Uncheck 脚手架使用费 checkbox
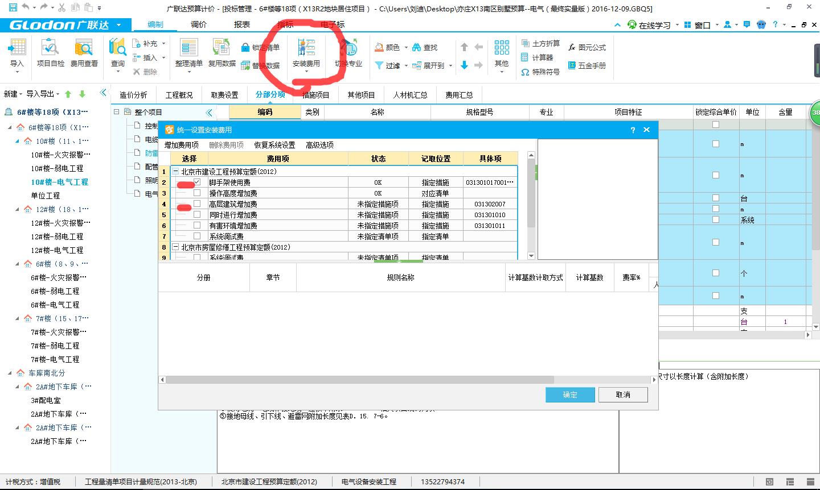 coord(197,182)
